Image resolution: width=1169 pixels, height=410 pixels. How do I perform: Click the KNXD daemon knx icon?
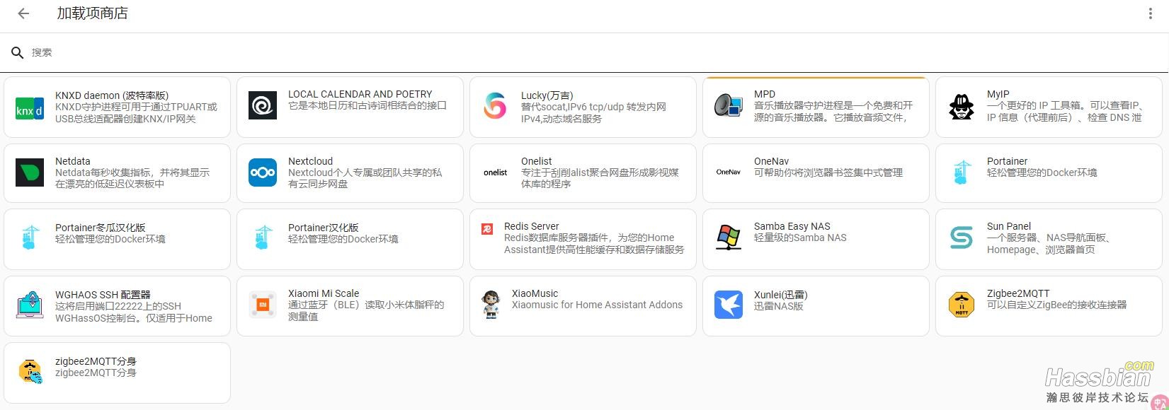click(30, 108)
